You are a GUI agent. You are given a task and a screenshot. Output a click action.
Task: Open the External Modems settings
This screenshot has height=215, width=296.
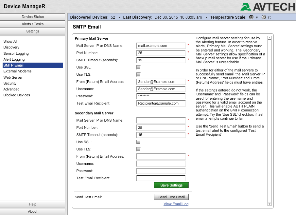click(x=17, y=71)
